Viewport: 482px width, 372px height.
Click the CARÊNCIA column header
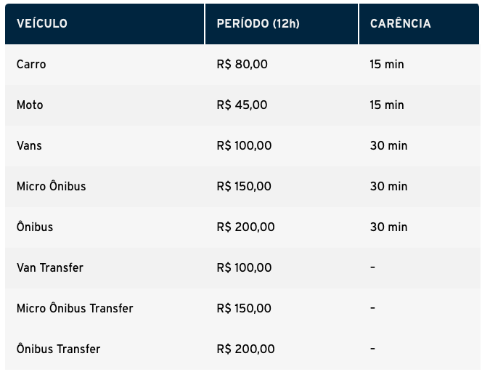400,23
